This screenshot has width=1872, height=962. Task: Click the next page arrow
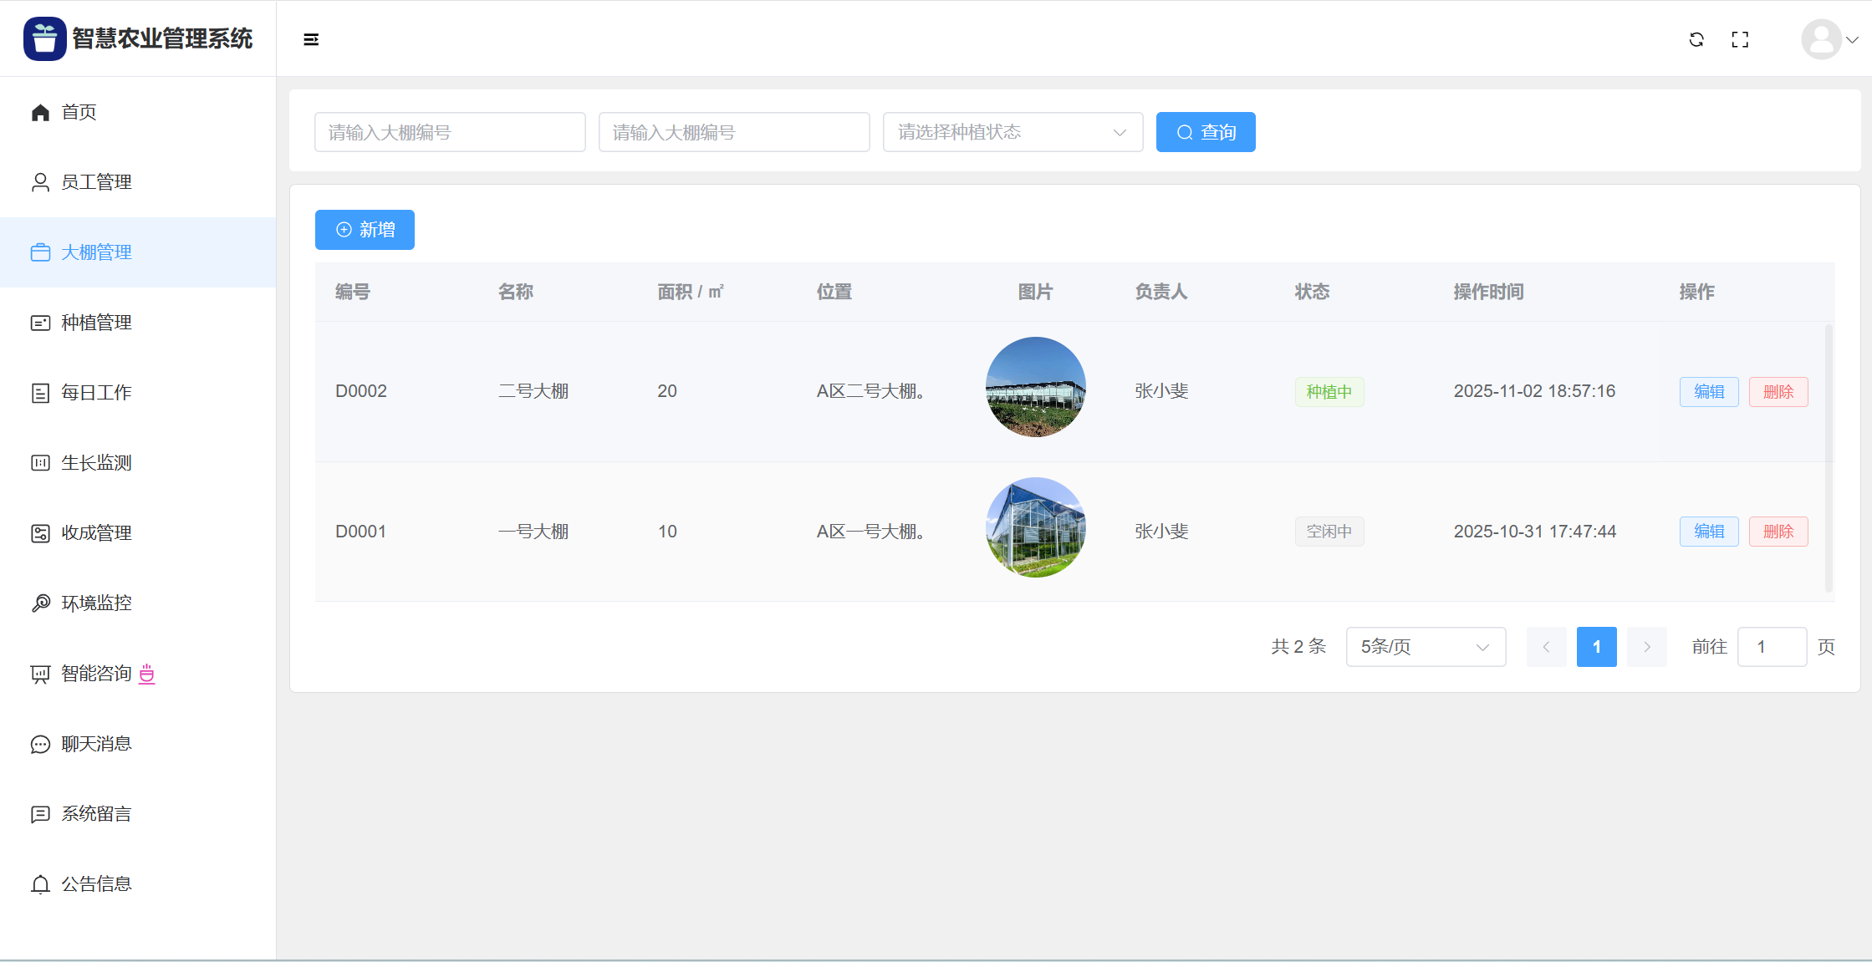[x=1646, y=647]
